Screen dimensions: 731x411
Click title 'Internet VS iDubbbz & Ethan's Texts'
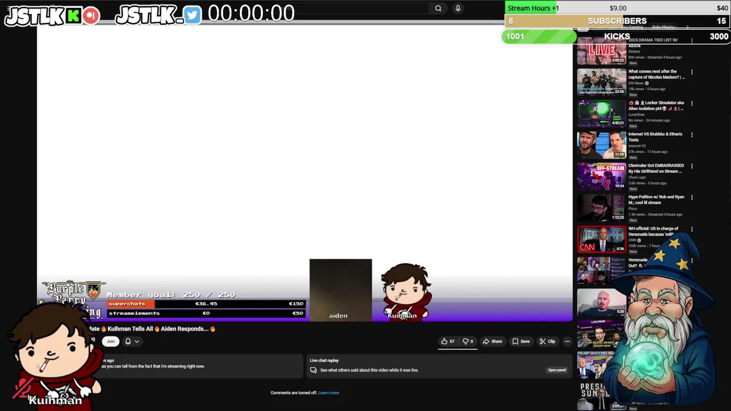point(655,137)
